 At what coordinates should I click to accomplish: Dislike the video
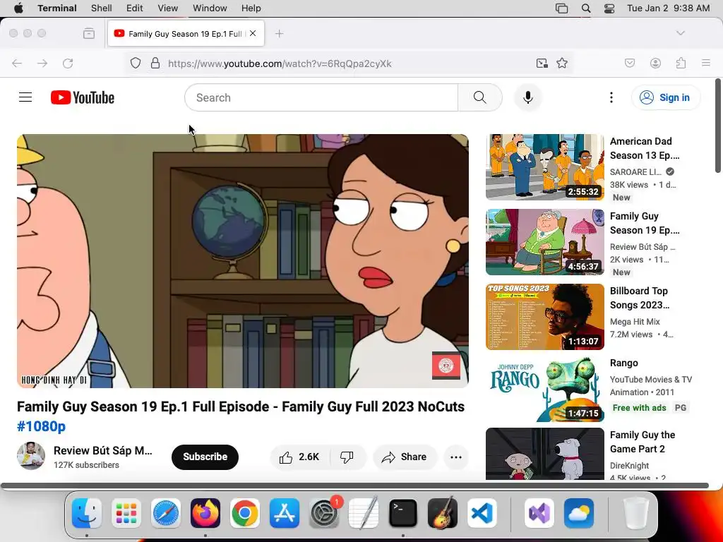click(x=347, y=457)
